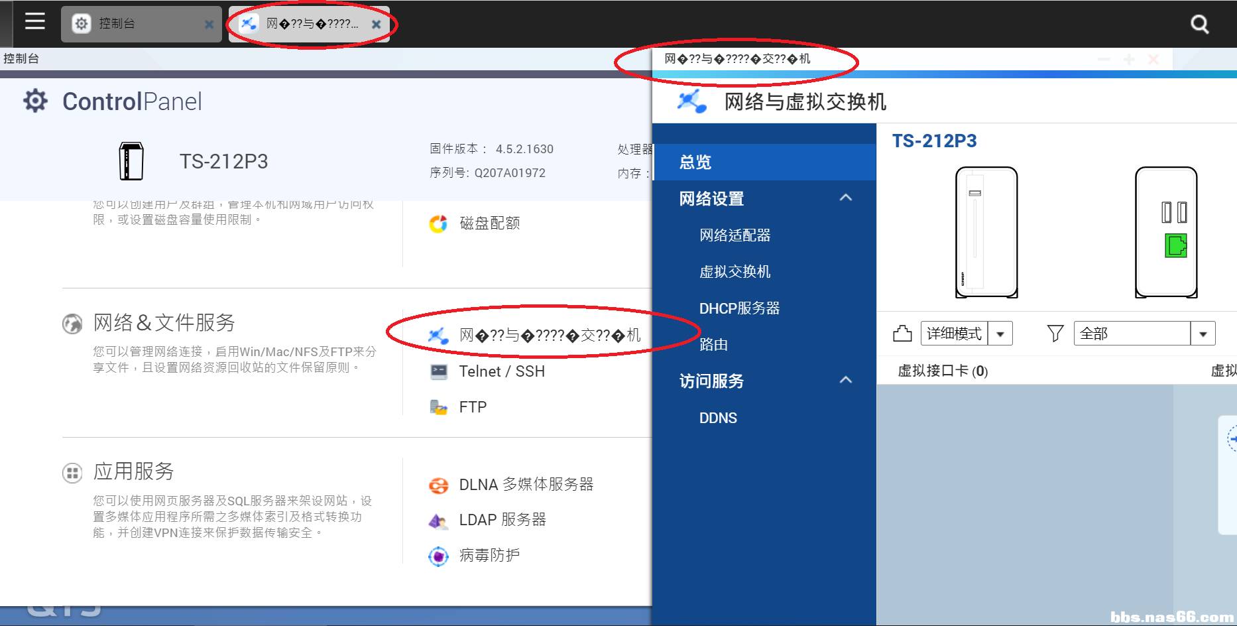Viewport: 1237px width, 626px height.
Task: Go to DHCP服务器 page
Action: click(739, 308)
